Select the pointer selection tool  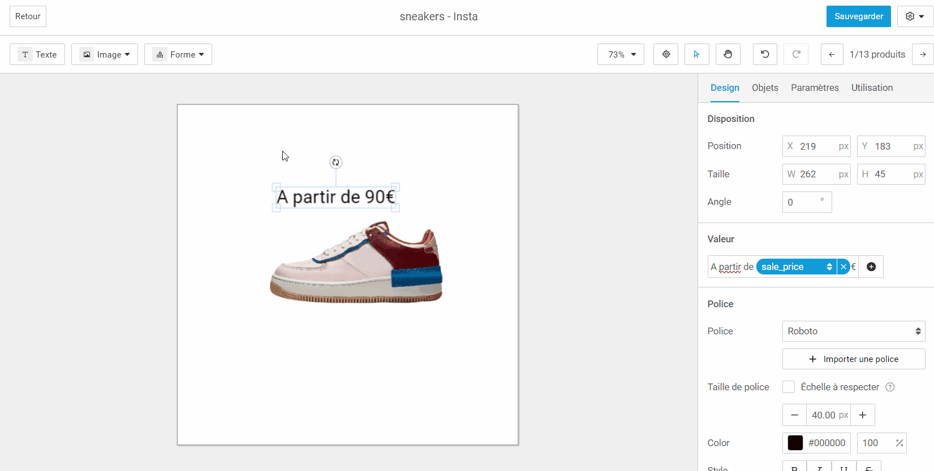coord(696,54)
